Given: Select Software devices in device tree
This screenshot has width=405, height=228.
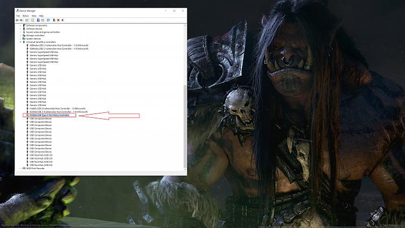Looking at the screenshot, I should coord(34,29).
